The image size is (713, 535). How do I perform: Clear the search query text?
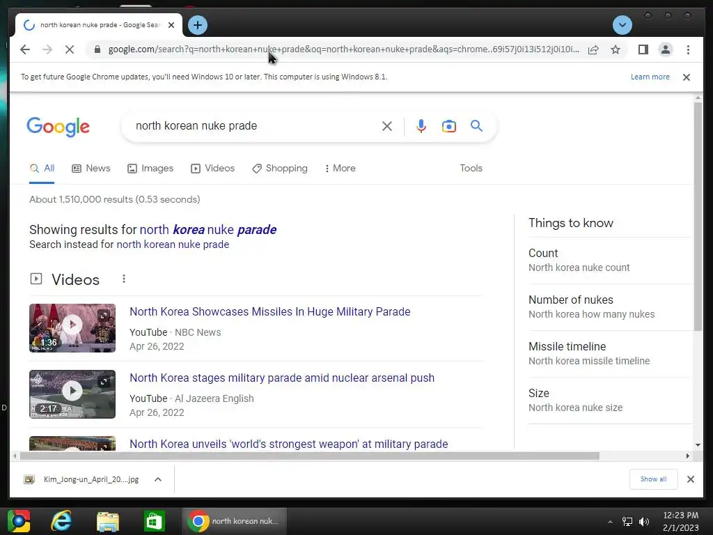click(x=386, y=126)
